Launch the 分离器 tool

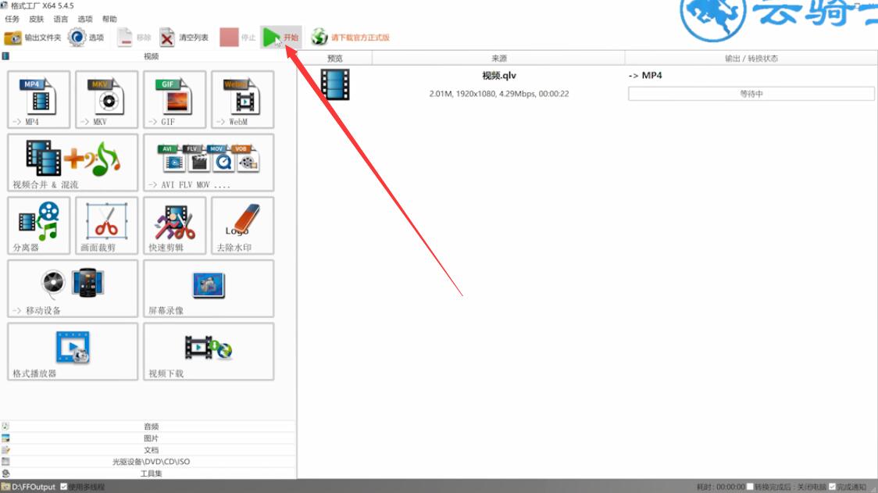(38, 225)
